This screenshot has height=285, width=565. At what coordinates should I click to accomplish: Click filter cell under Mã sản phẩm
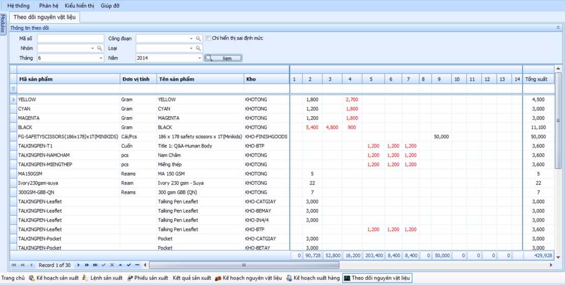[x=68, y=89]
